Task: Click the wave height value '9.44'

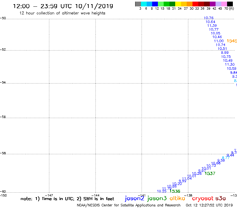Action: pos(230,155)
